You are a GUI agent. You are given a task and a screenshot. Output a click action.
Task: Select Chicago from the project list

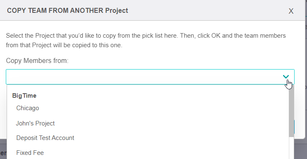click(x=28, y=108)
